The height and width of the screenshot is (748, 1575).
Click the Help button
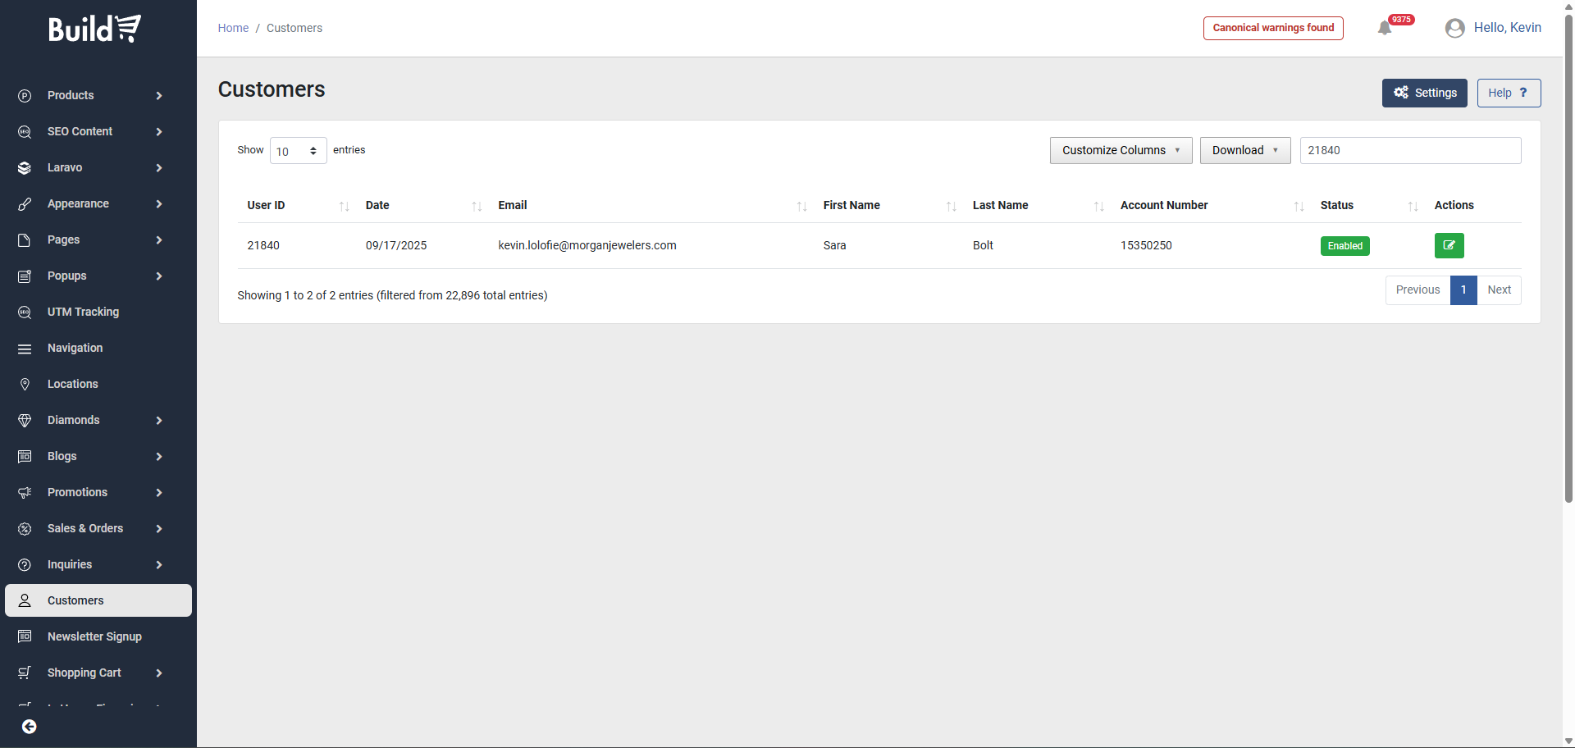click(1509, 93)
